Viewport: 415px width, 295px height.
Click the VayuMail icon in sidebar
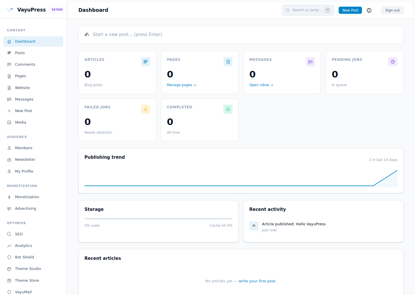tap(9, 292)
